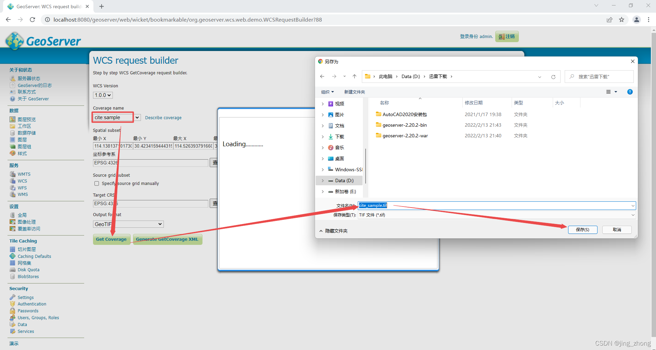Reload the browser page
656x350 pixels.
32,20
